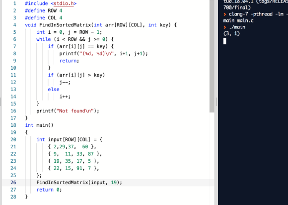This screenshot has height=205, width=288.
Task: Click the while keyword on line 6
Action: click(44, 39)
